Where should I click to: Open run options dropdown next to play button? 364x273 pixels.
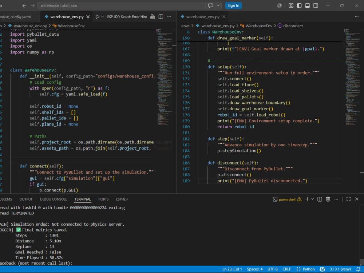102,17
